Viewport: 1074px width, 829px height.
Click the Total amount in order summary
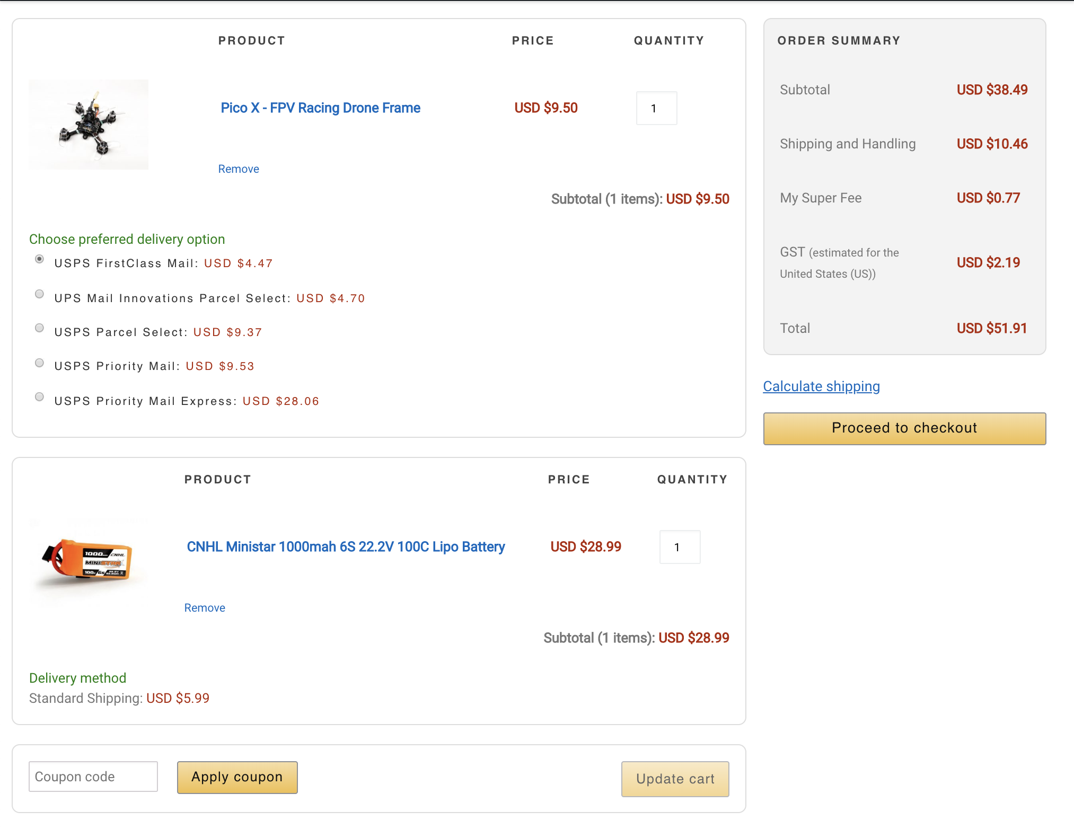[991, 329]
